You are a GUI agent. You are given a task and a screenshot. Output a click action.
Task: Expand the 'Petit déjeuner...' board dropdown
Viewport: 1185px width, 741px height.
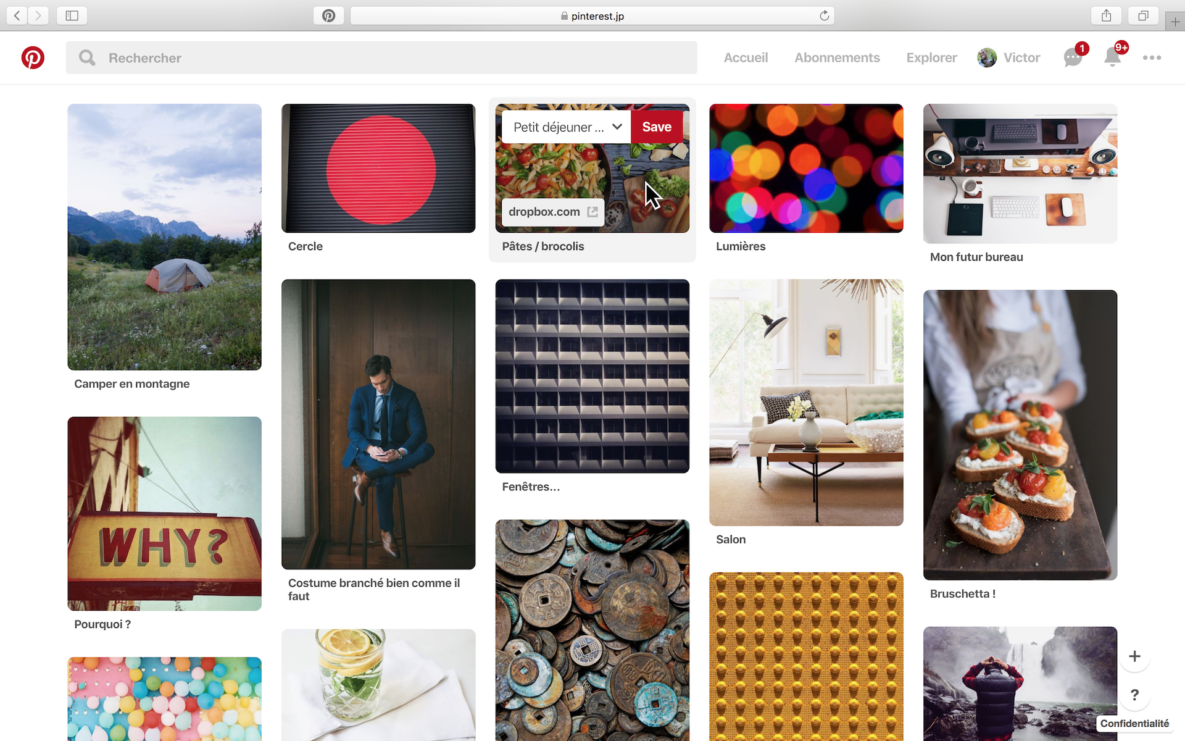(x=617, y=127)
